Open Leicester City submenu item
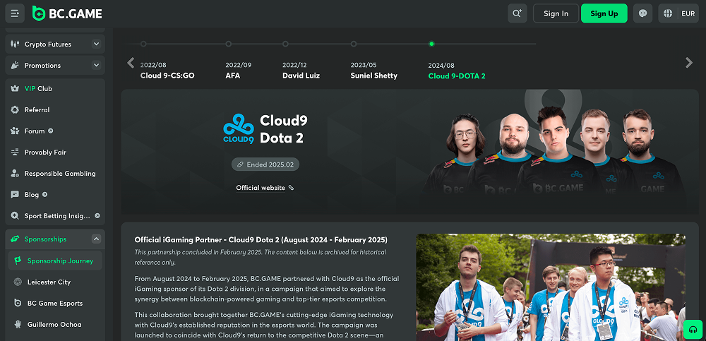 pos(55,282)
